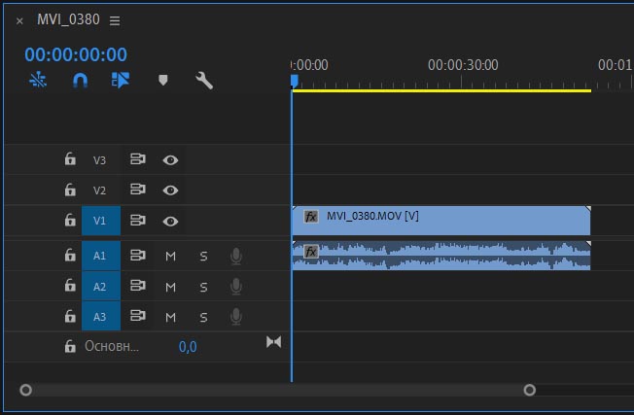The height and width of the screenshot is (415, 634).
Task: Lock audio track A1
Action: click(70, 255)
